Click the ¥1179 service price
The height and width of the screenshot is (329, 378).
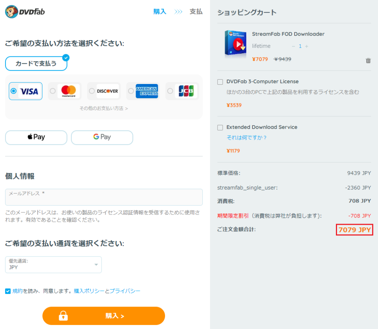coord(233,151)
